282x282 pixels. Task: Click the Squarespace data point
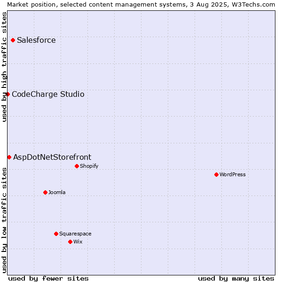[x=56, y=234]
